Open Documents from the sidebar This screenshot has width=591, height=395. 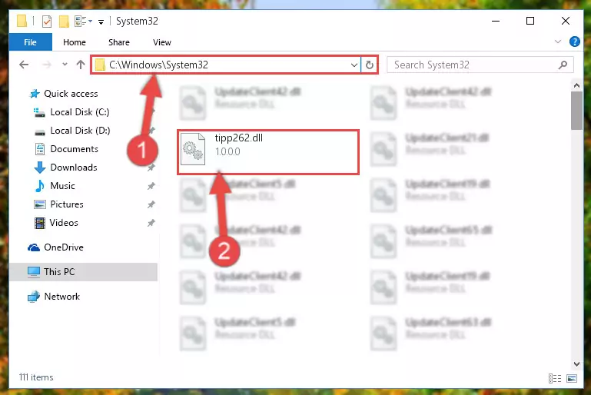[x=75, y=149]
